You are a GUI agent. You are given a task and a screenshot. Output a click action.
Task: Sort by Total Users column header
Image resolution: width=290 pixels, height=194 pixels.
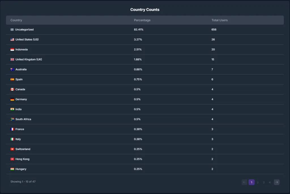coord(219,20)
